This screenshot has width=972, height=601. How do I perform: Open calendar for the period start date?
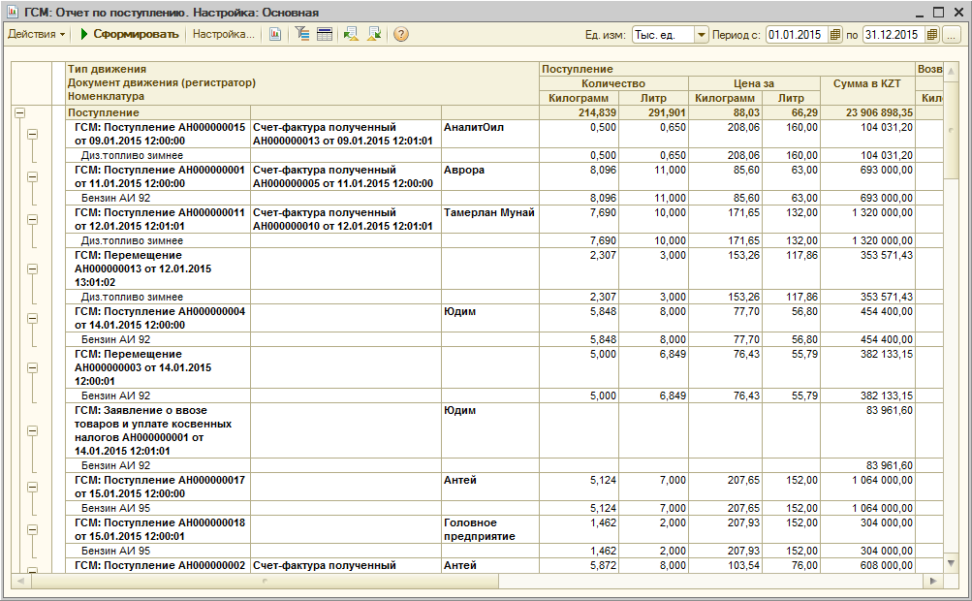point(834,35)
